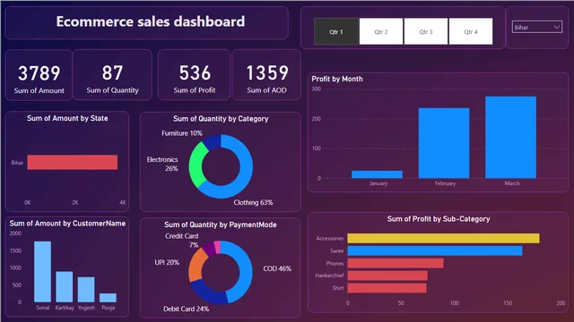
Task: Select the February bar in Profit by Month
Action: pyautogui.click(x=444, y=143)
